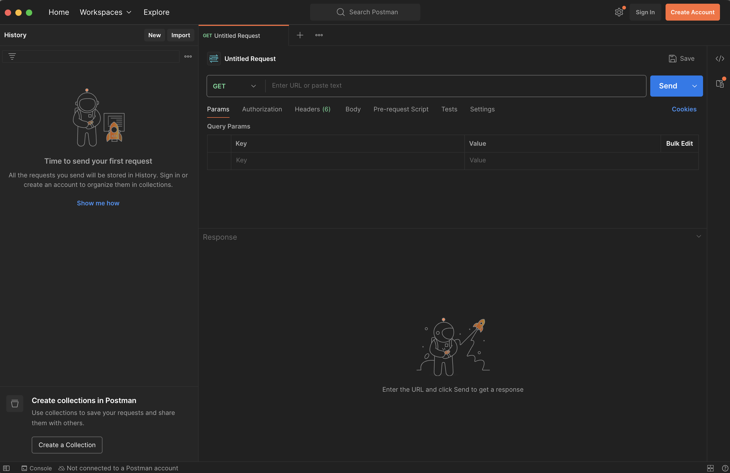Image resolution: width=730 pixels, height=473 pixels.
Task: Open History panel more options dots
Action: point(188,56)
